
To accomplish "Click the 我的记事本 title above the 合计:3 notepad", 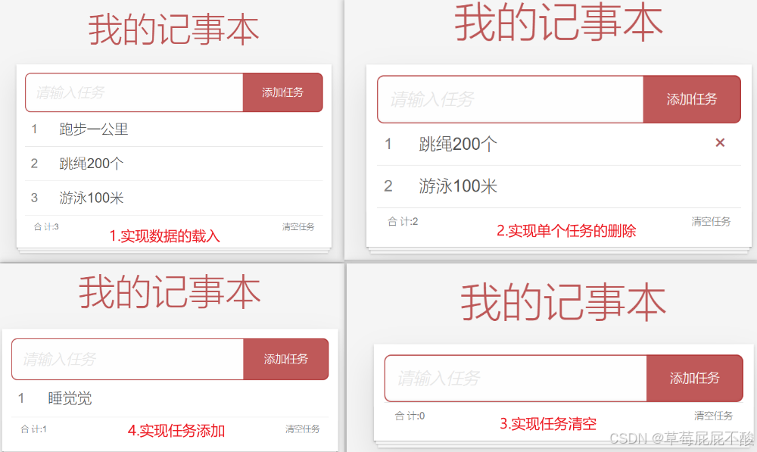I will [x=174, y=30].
